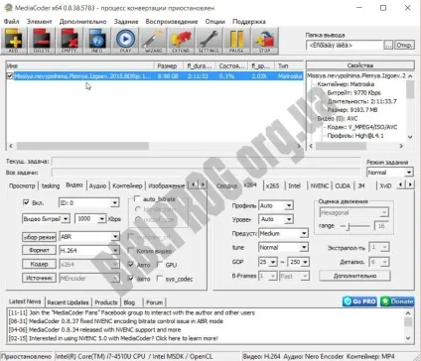
Task: Click the NVENC 5.0 news entry
Action: (x=113, y=338)
